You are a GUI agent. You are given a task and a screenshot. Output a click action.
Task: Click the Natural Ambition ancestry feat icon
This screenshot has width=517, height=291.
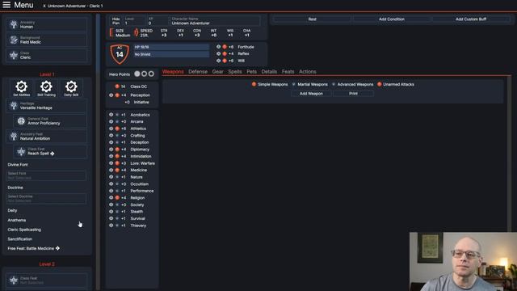pos(14,137)
